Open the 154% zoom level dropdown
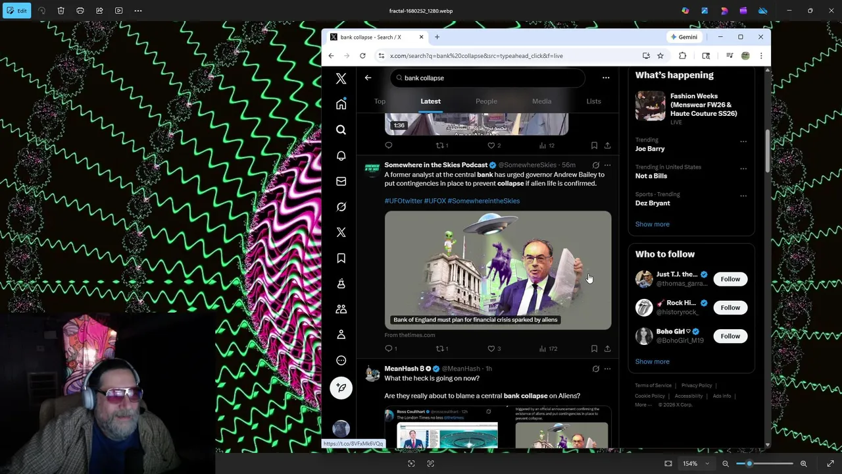 click(696, 463)
